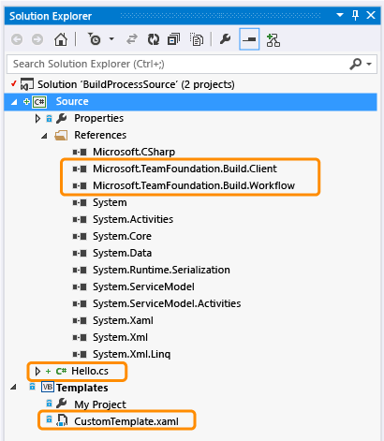Image resolution: width=384 pixels, height=441 pixels.
Task: Select Microsoft.TeamFoundation.Build.Workflow reference
Action: pos(193,185)
